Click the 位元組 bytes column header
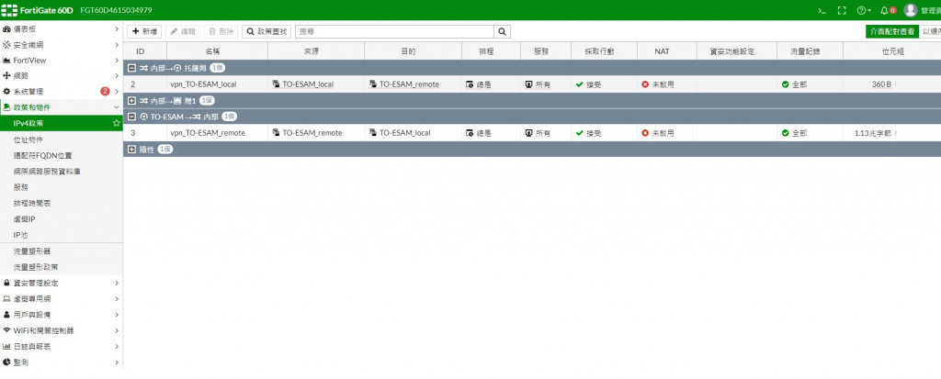Screen dimensions: 941x379 [893, 51]
